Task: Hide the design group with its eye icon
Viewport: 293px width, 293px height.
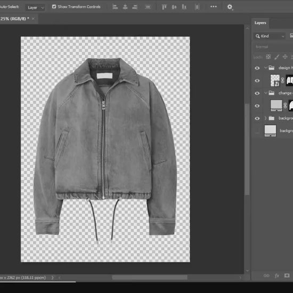Action: tap(257, 68)
